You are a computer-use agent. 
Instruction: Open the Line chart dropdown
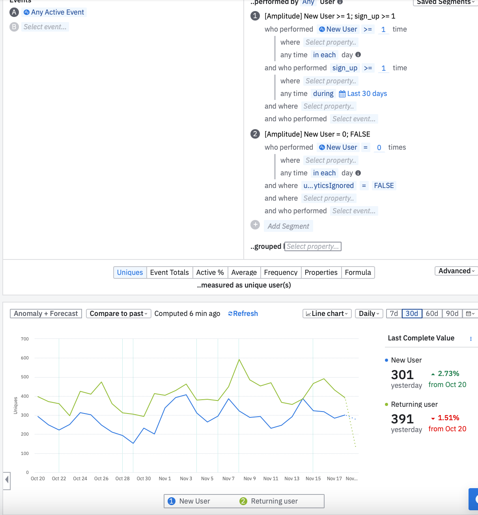coord(327,314)
